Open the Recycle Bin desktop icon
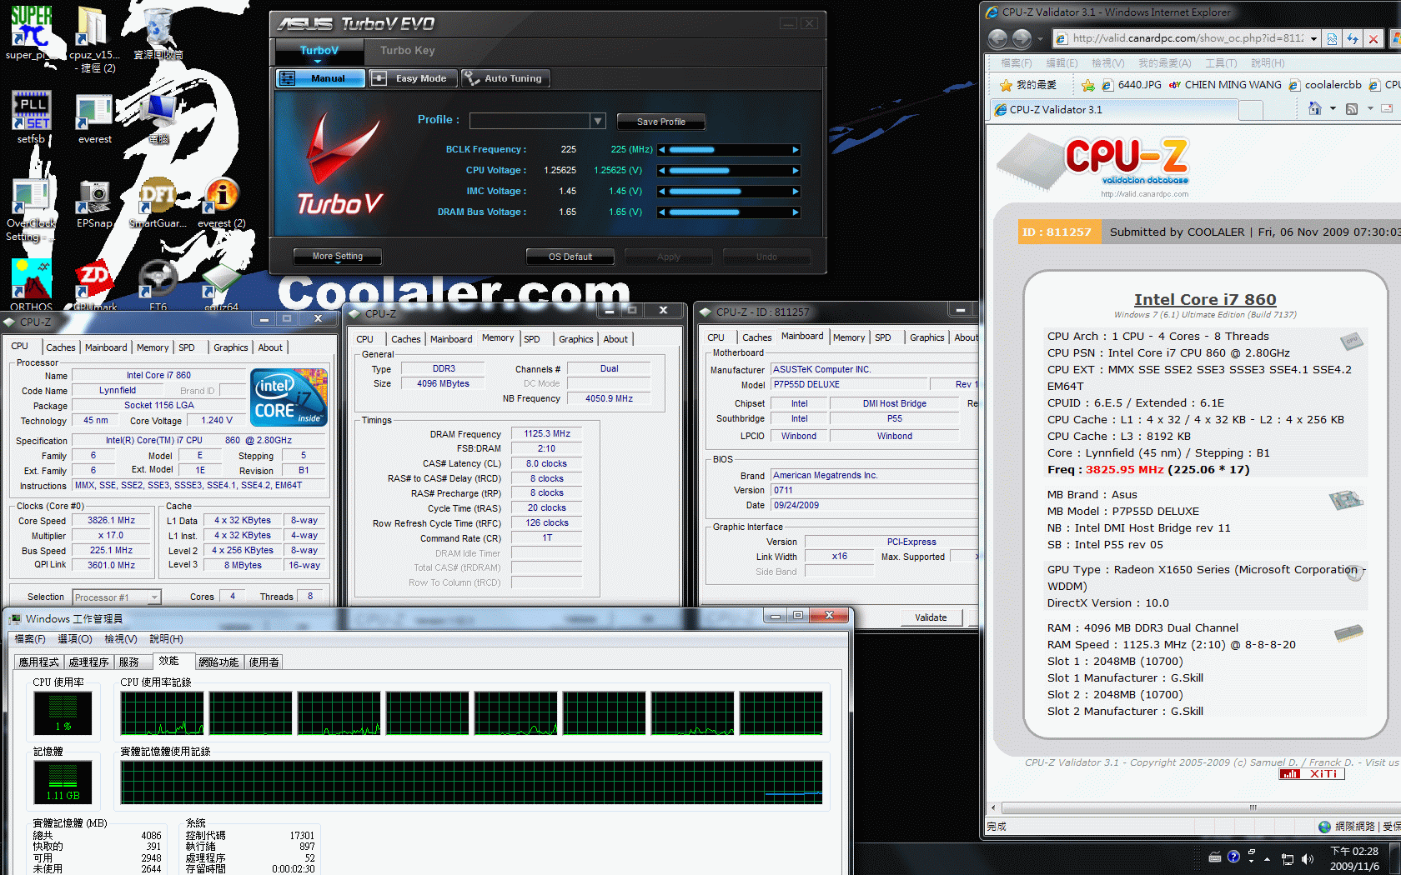1401x875 pixels. pyautogui.click(x=158, y=32)
